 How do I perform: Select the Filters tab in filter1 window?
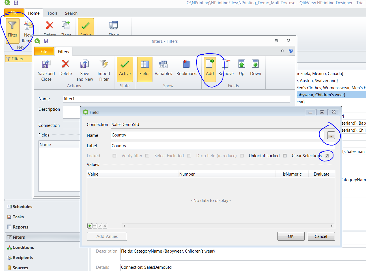click(x=63, y=52)
